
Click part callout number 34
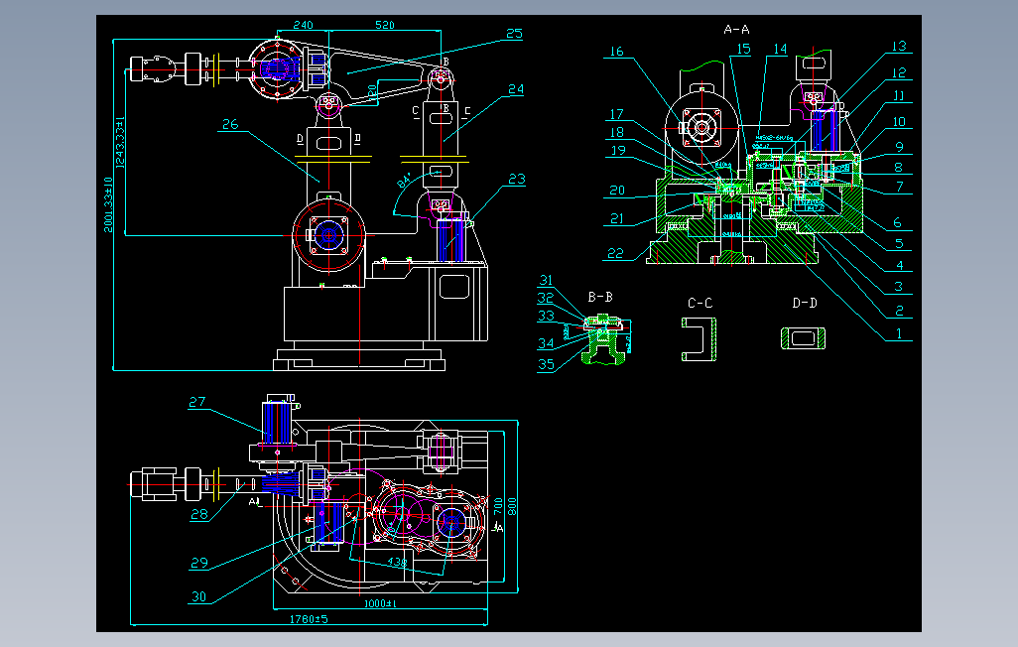click(x=546, y=343)
